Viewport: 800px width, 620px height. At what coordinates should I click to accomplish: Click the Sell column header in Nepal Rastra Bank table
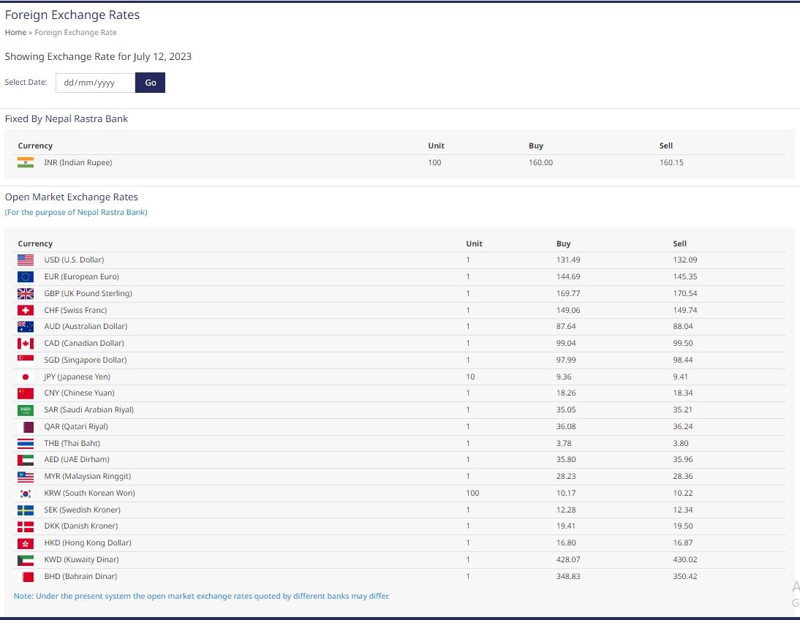click(665, 145)
